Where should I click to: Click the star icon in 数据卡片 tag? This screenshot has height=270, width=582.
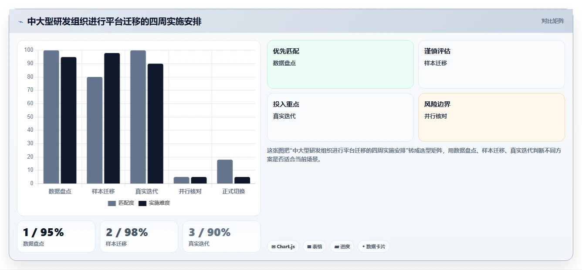click(363, 247)
